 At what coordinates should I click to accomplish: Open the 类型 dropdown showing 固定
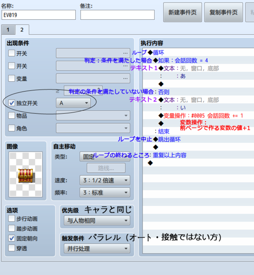(105, 156)
